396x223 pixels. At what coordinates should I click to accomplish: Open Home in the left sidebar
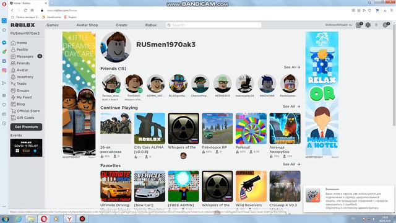click(x=19, y=43)
